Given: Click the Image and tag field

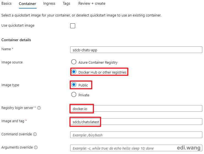Looking at the screenshot, I should click(136, 122).
